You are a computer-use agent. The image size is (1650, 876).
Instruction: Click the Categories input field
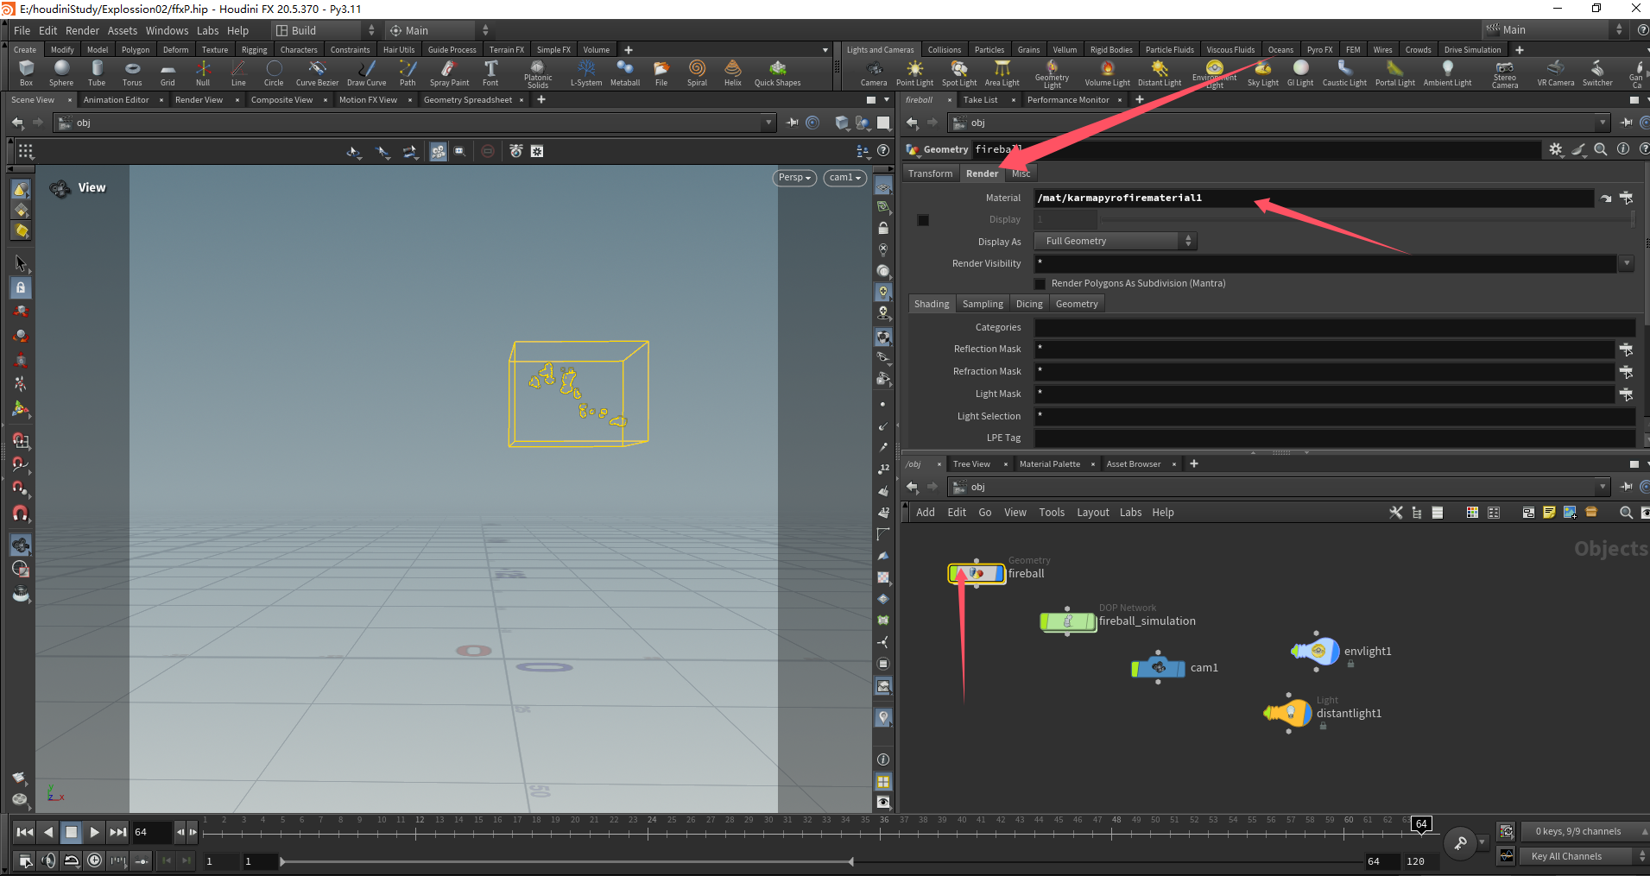[x=1335, y=328]
